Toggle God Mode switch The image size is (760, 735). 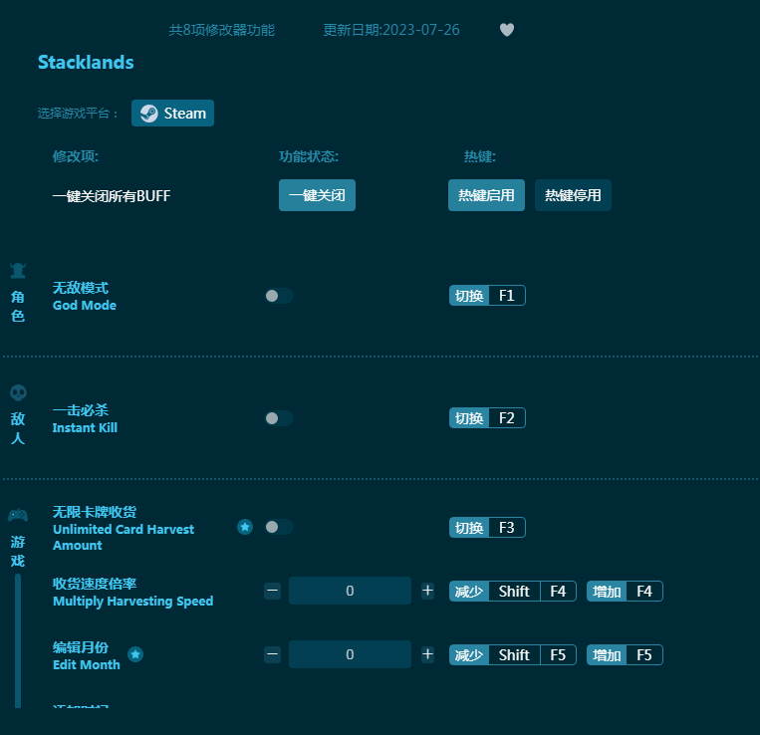click(279, 296)
